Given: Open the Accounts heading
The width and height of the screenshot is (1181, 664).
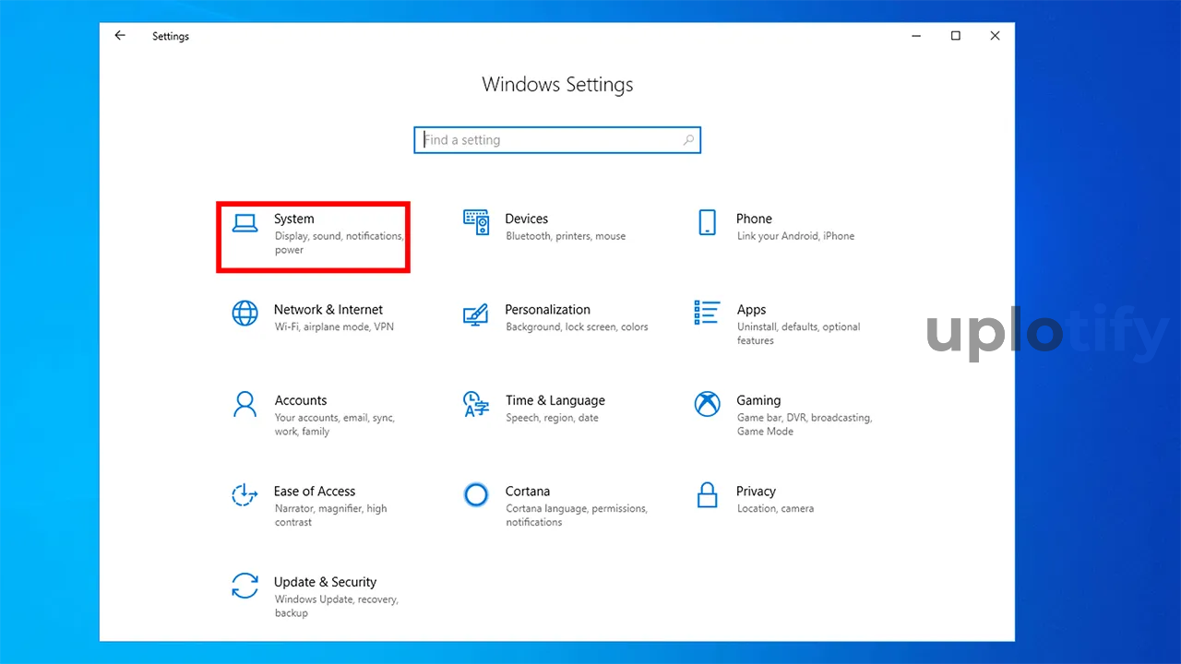Looking at the screenshot, I should pyautogui.click(x=301, y=400).
